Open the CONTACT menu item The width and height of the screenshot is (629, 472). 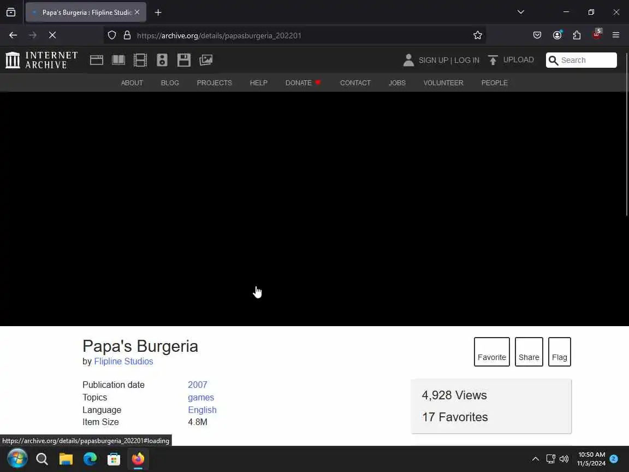[355, 82]
